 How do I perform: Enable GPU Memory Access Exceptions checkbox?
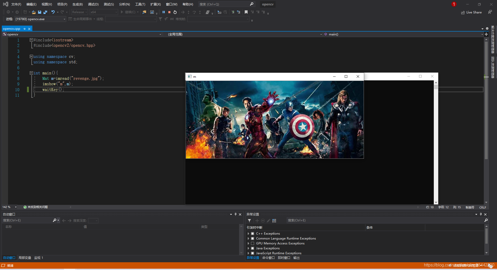pyautogui.click(x=253, y=243)
